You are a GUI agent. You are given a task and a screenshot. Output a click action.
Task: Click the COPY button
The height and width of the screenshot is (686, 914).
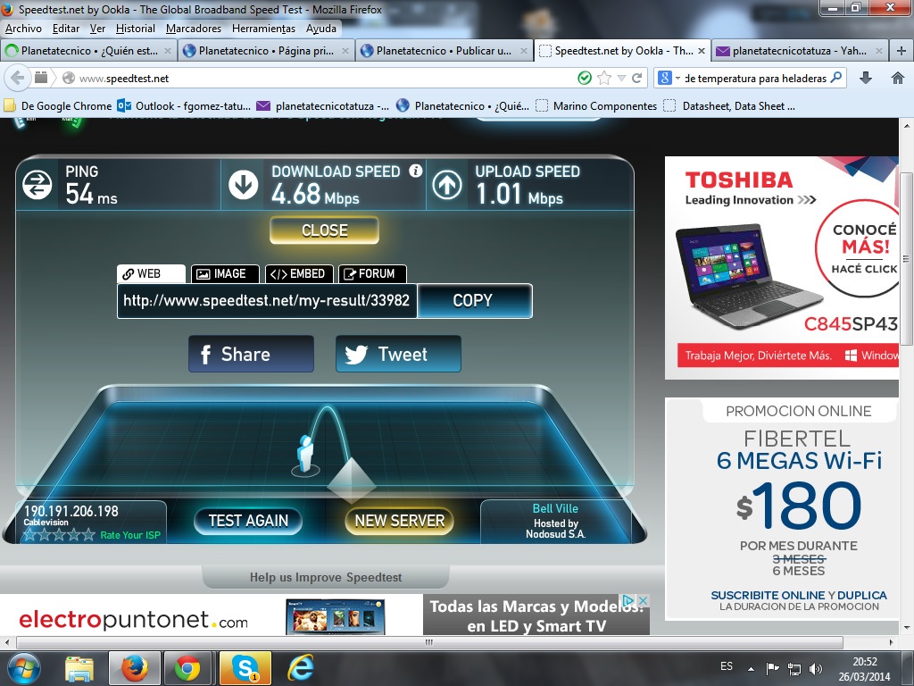point(475,301)
